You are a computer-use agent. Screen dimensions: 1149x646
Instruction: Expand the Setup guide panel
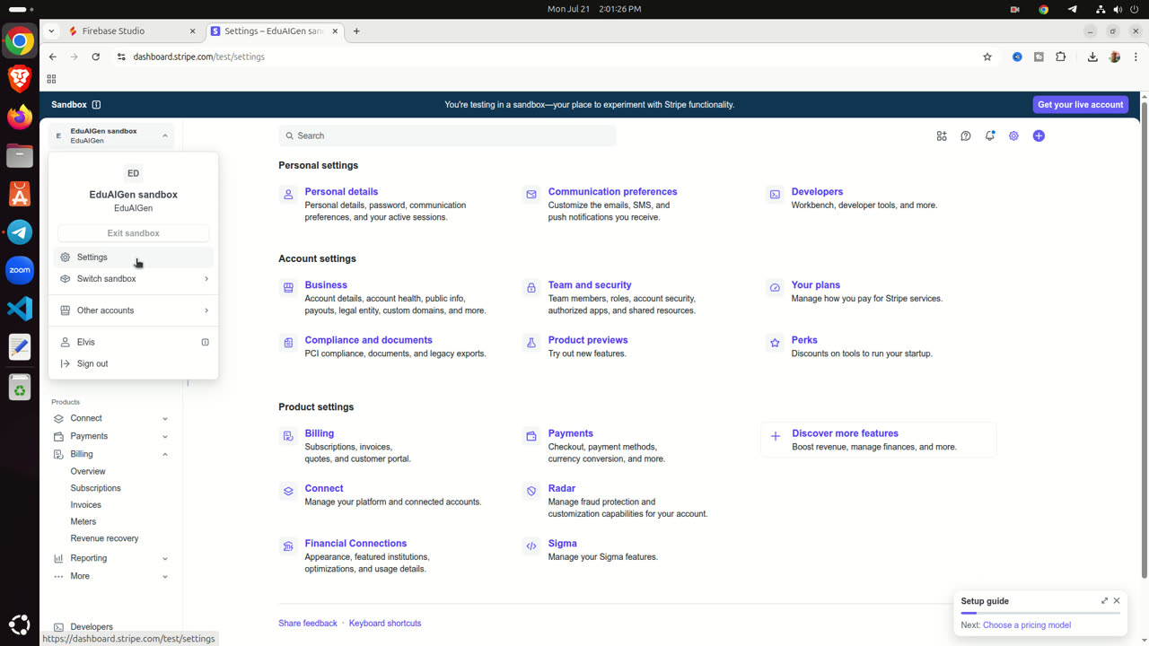click(x=1104, y=601)
